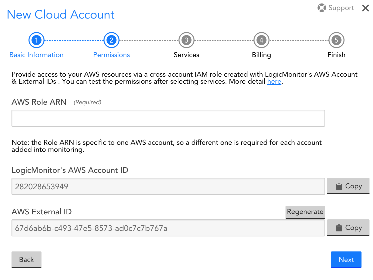The width and height of the screenshot is (373, 280).
Task: Jump to step 3 circle Services
Action: [186, 40]
